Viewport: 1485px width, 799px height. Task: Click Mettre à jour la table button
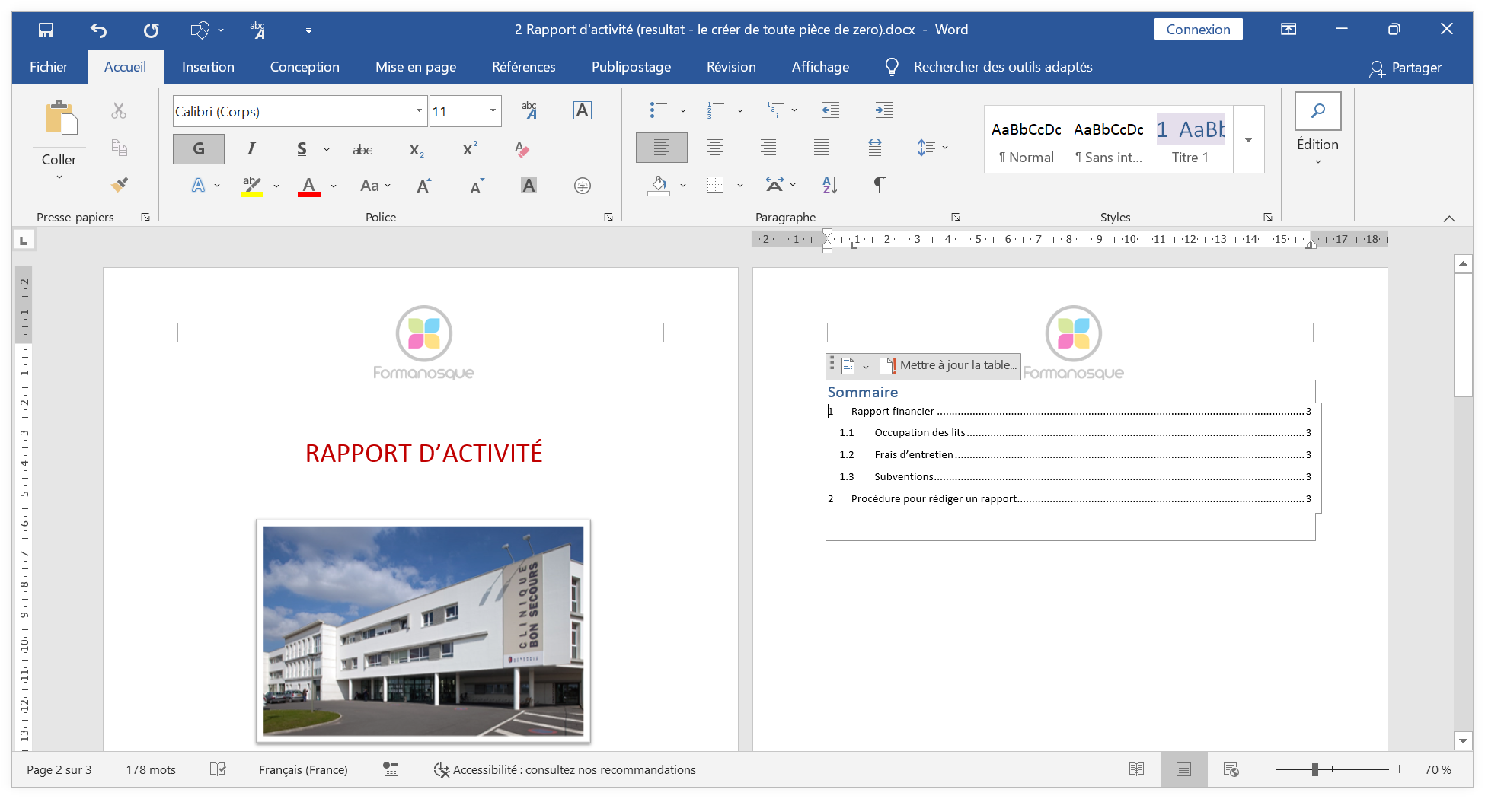click(949, 365)
